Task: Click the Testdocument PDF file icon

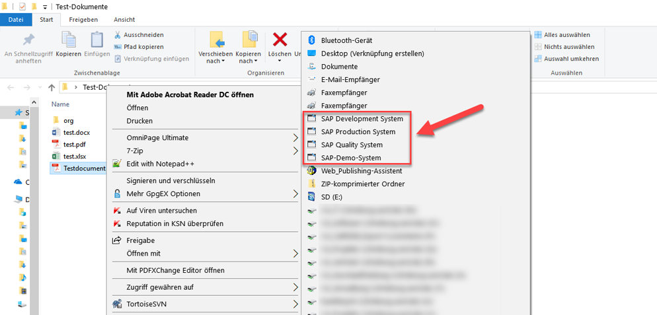Action: click(56, 168)
